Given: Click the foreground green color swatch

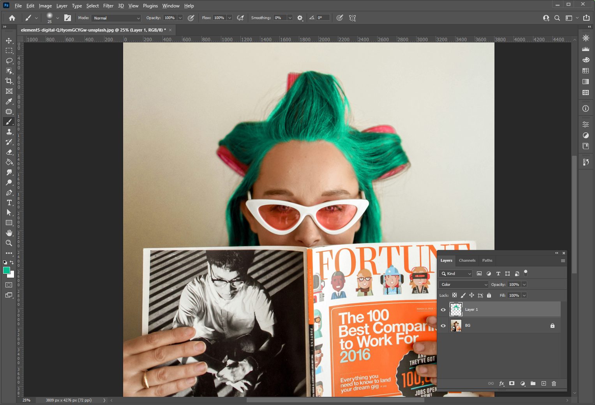Looking at the screenshot, I should 6,270.
